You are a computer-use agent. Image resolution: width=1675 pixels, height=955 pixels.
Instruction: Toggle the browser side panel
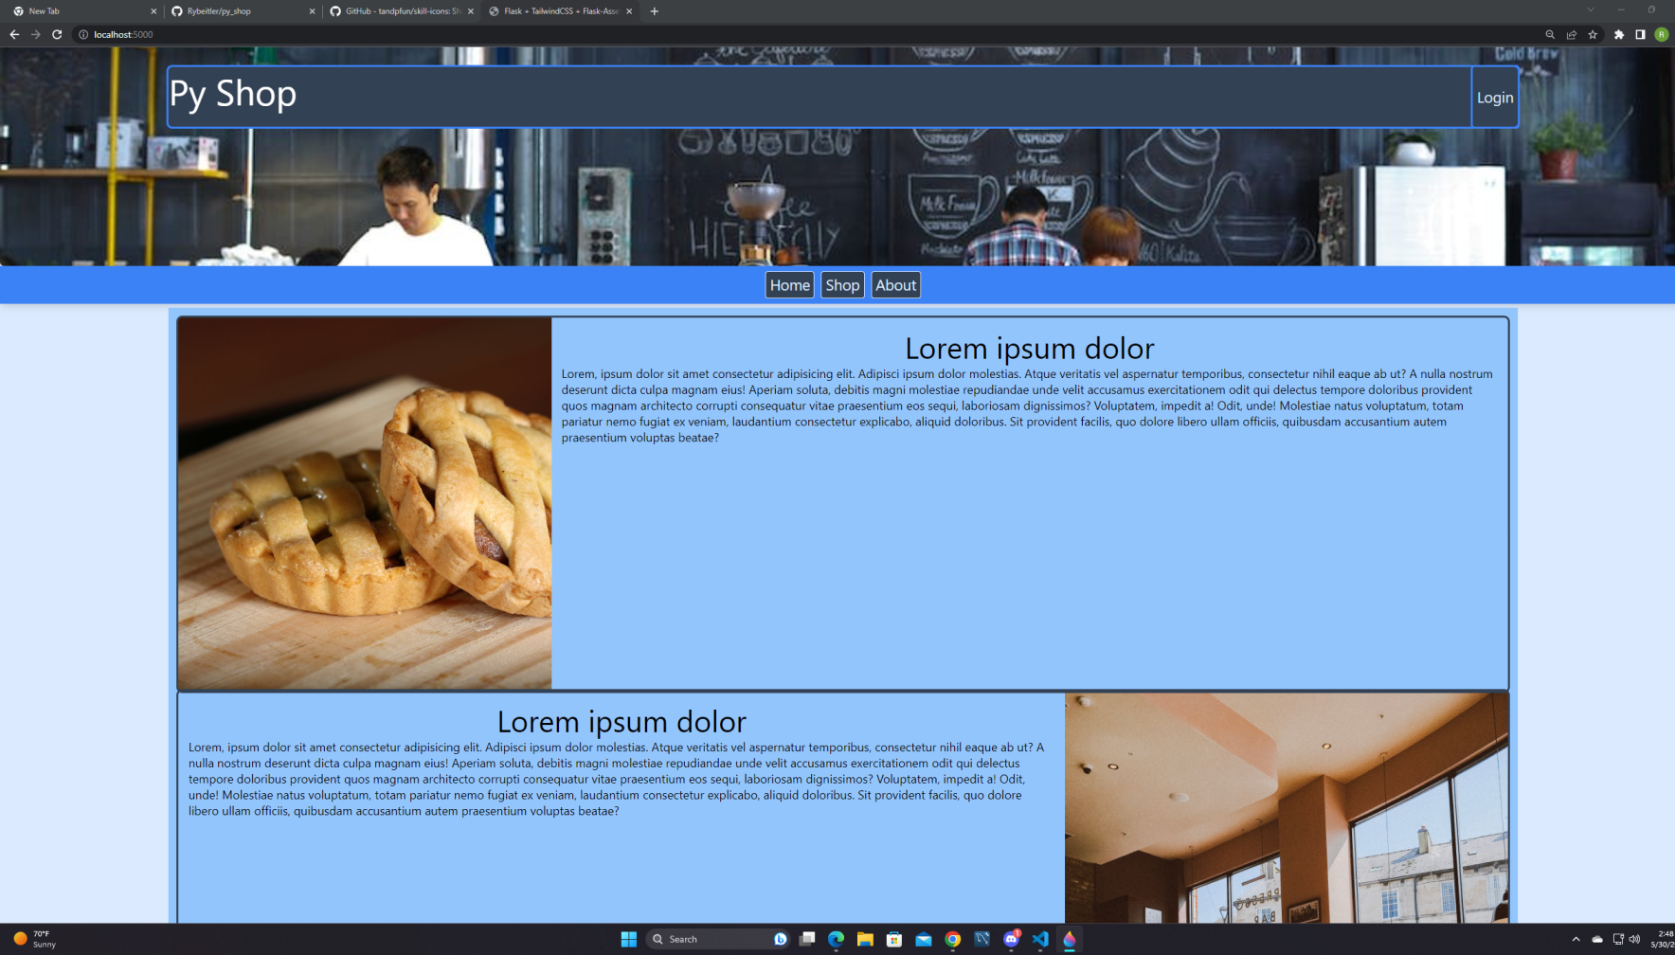tap(1640, 34)
